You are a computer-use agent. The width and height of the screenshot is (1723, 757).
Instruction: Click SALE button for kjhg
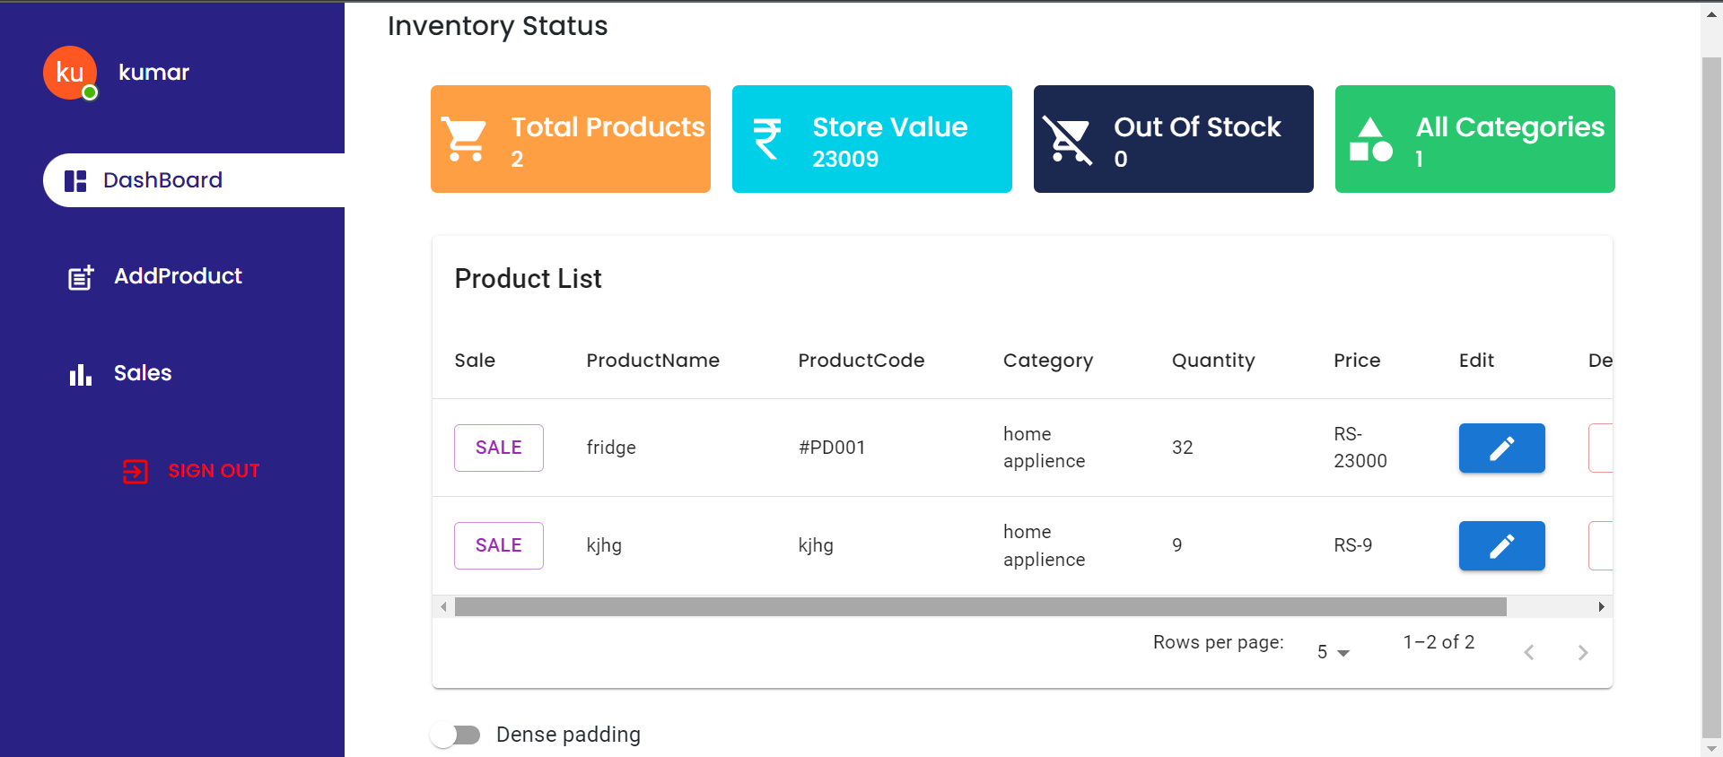498,545
